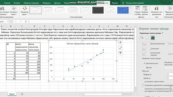Click Chart Styles brush button
The image size is (173, 97).
[120, 48]
